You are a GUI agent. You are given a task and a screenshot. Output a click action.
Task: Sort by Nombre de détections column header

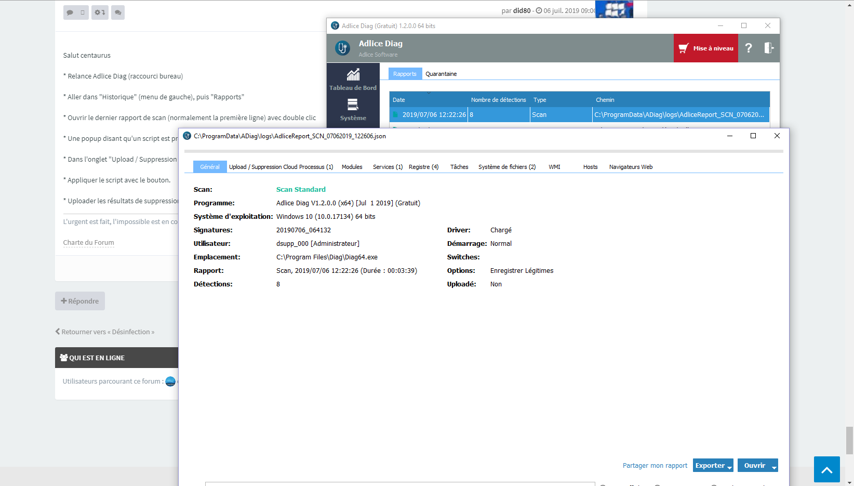point(498,100)
